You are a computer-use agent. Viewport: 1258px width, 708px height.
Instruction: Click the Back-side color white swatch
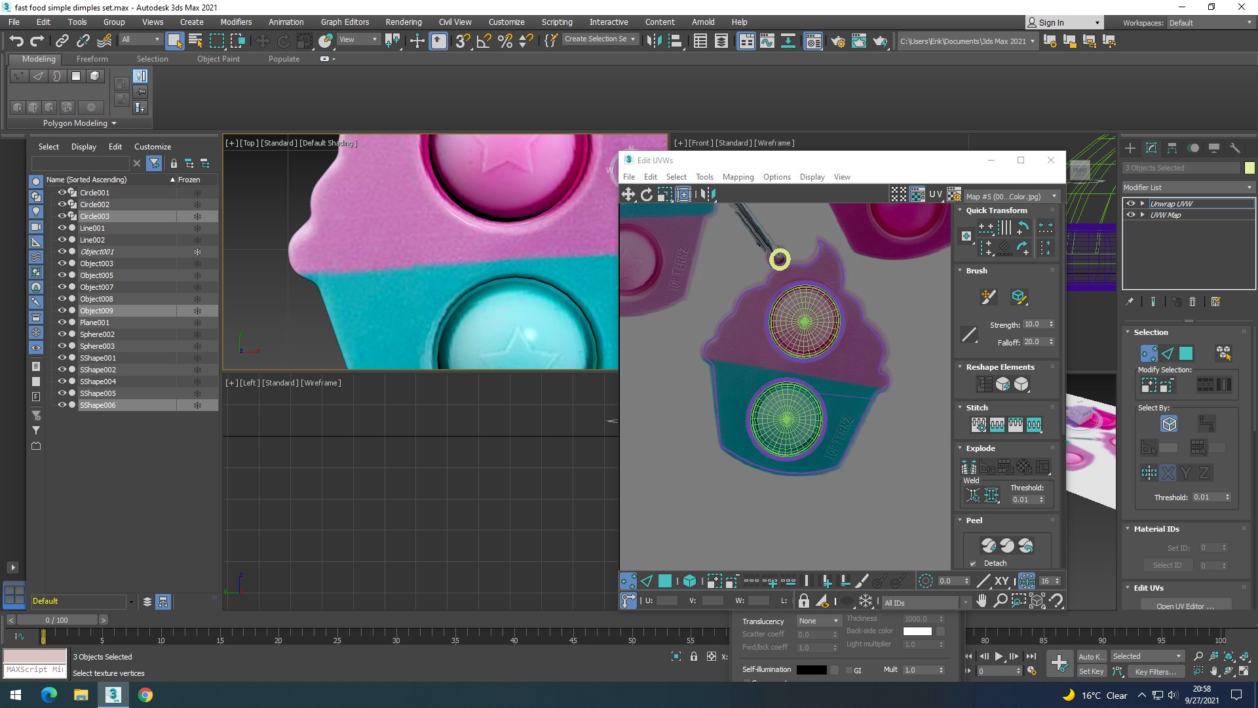917,631
